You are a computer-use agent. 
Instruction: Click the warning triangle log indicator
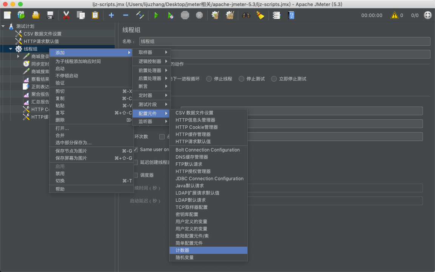click(x=394, y=15)
